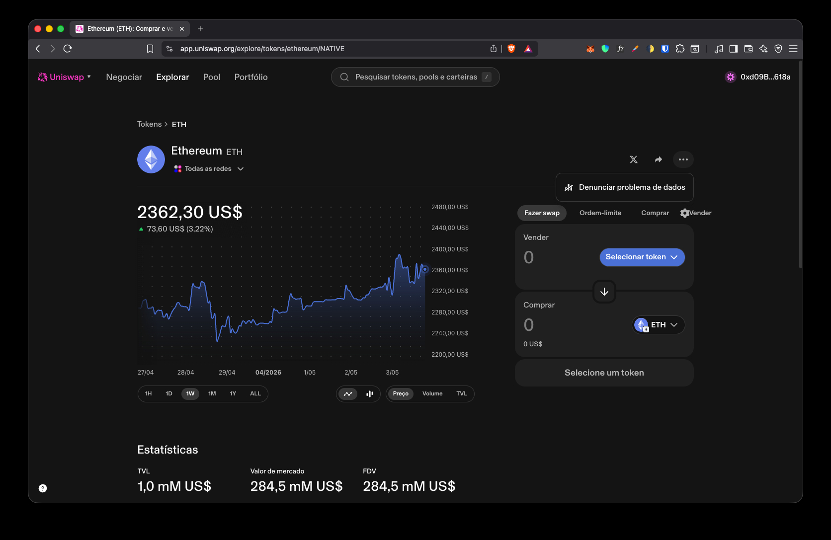Open the Negociar navigation item
The width and height of the screenshot is (831, 540).
click(124, 77)
